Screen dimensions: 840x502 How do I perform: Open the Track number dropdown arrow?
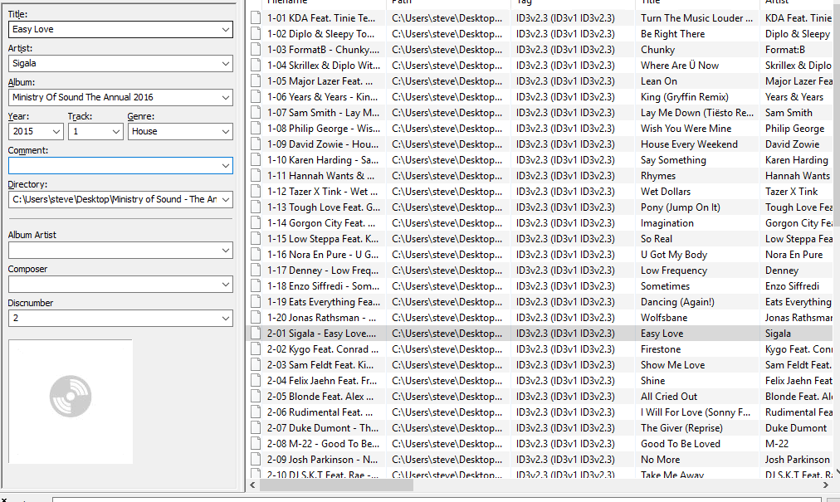(x=115, y=131)
